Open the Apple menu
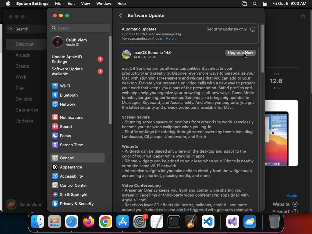 click(x=8, y=4)
